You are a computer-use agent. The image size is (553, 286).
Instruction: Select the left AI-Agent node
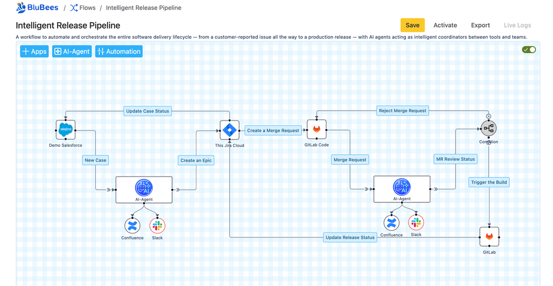tap(144, 190)
